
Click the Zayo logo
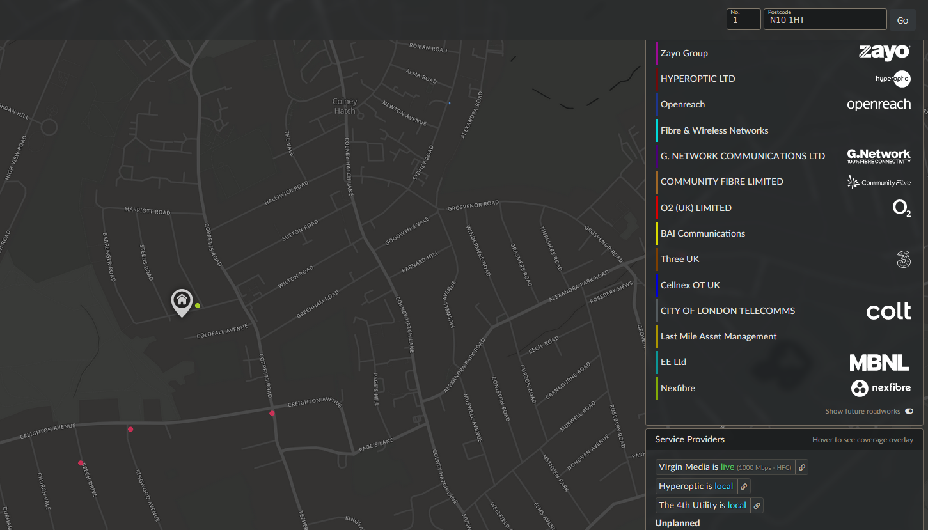(x=884, y=52)
